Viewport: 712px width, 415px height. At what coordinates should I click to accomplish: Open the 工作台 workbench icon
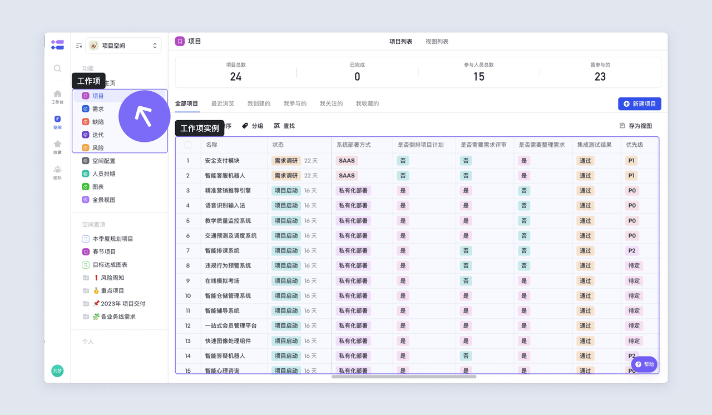coord(57,97)
